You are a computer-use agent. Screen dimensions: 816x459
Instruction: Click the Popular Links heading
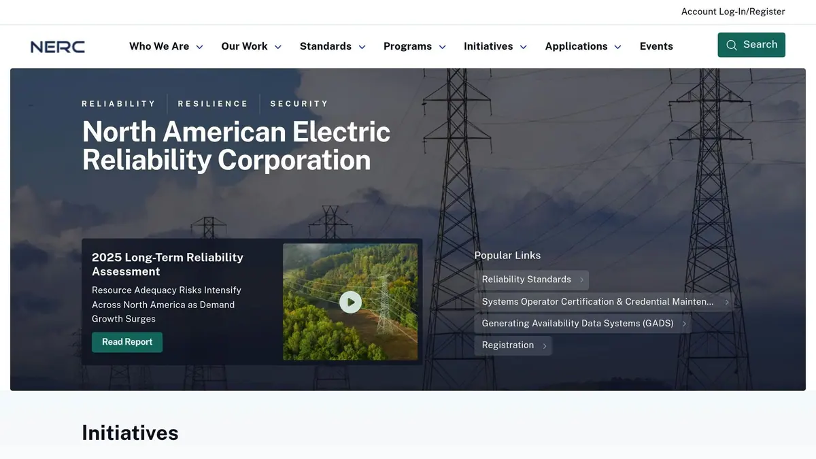tap(507, 256)
